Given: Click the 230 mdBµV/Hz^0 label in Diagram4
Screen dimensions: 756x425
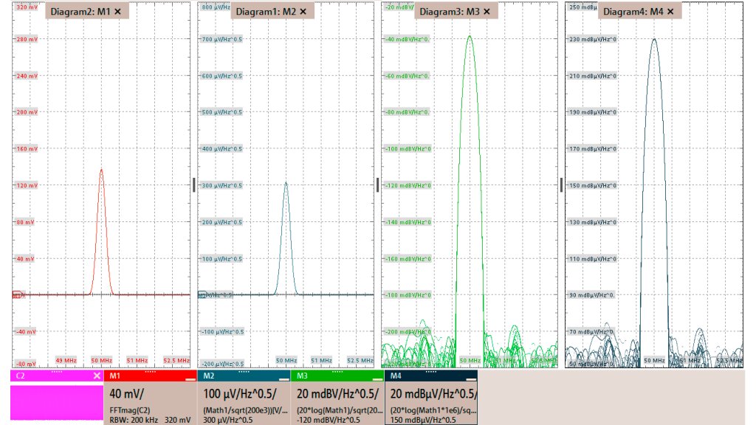Looking at the screenshot, I should tap(593, 39).
